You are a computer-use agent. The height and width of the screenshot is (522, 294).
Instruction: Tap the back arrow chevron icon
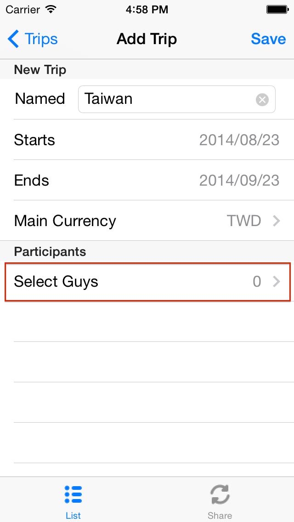coord(14,39)
